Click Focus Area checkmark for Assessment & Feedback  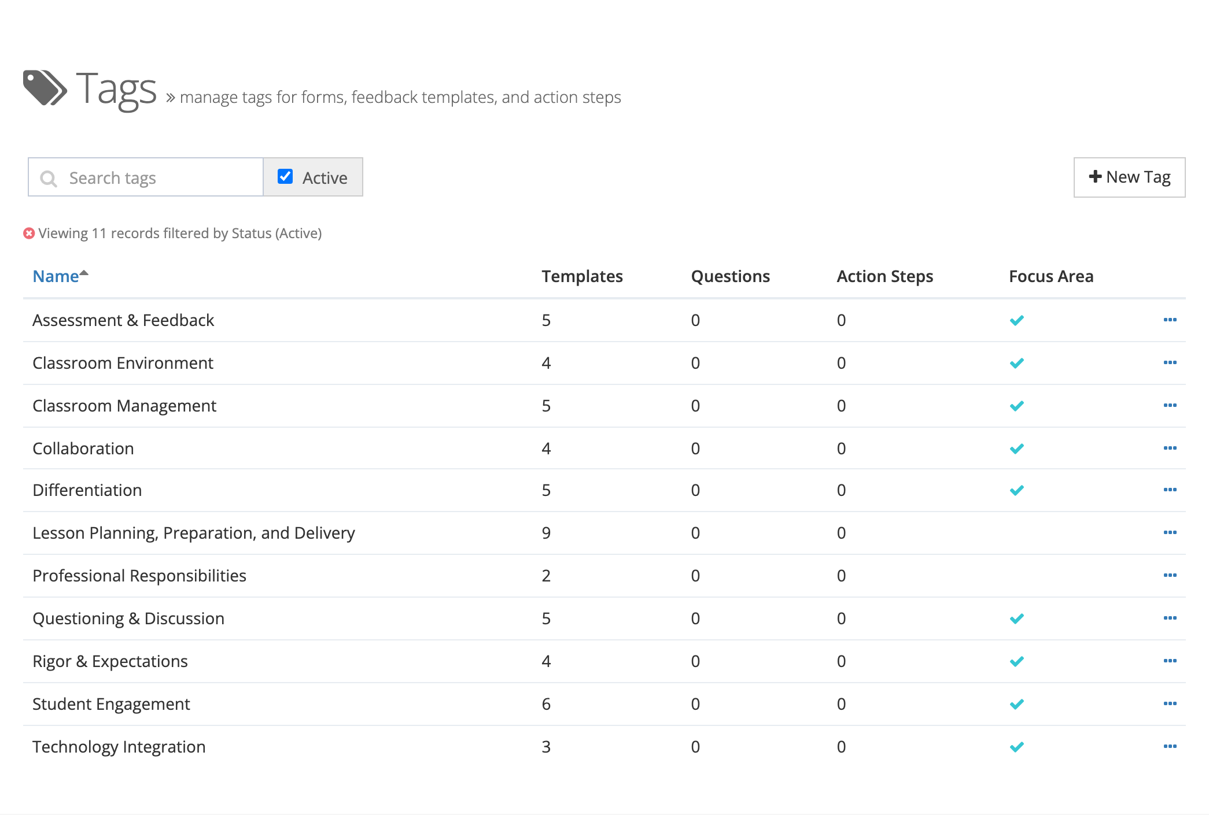point(1017,320)
